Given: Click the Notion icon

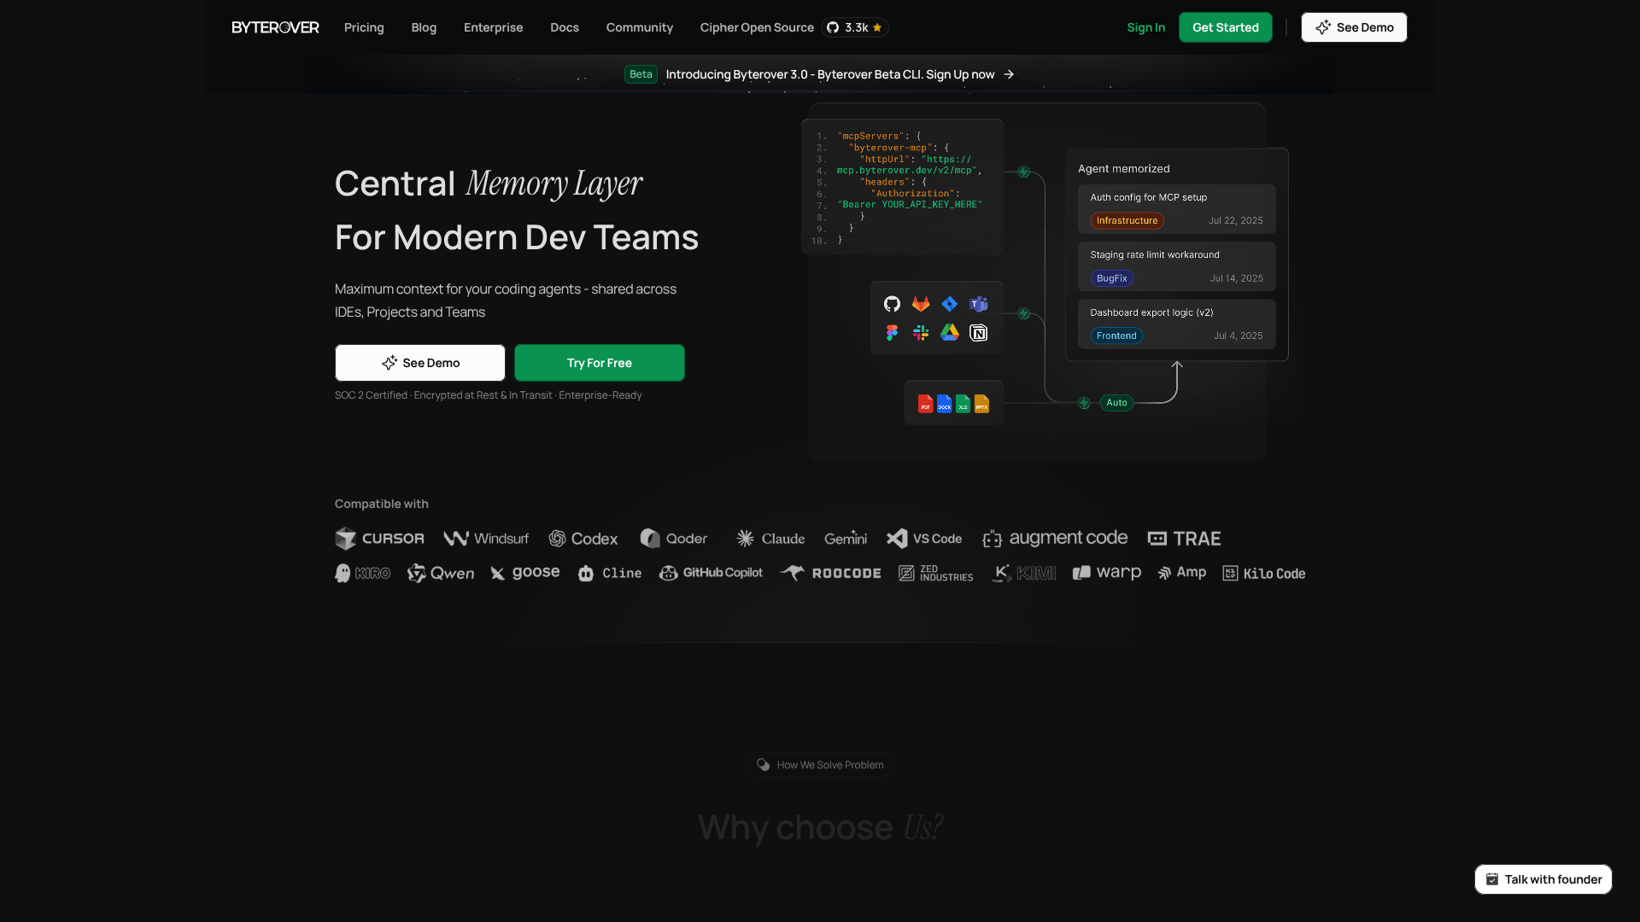Looking at the screenshot, I should 979,333.
